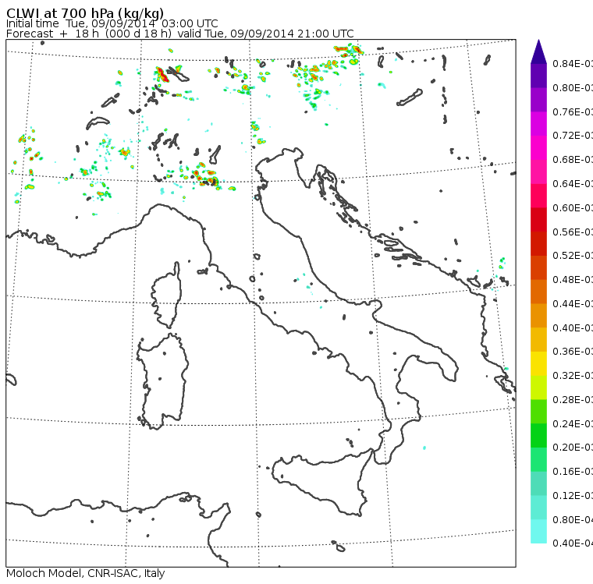Select the bright green swatch below the 0.28E-03 tick

(538, 412)
